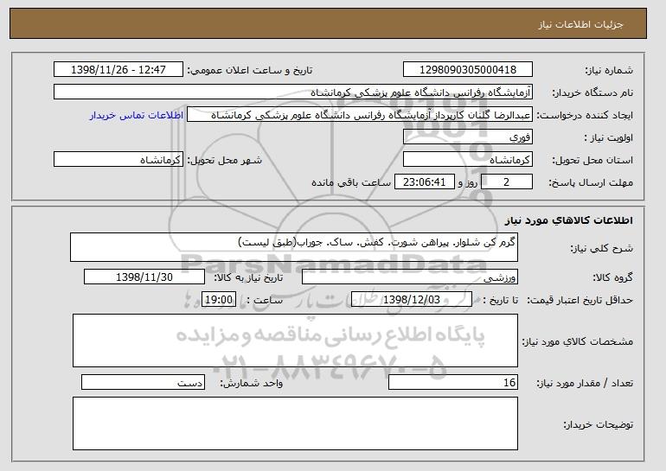
Task: Click the header title جزئیات اطلاعات نیاز
Action: [x=581, y=24]
